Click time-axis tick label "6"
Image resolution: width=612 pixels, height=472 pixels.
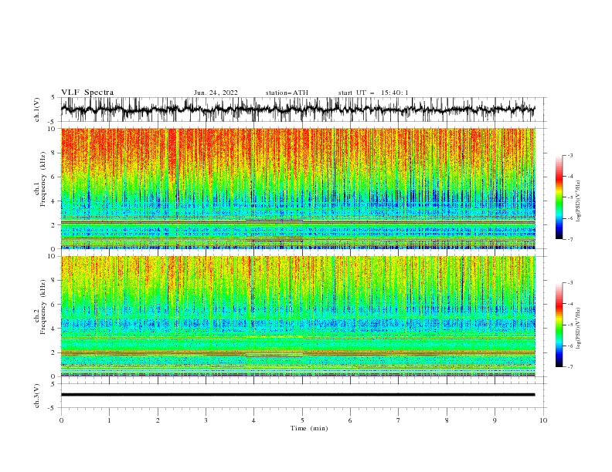350,420
